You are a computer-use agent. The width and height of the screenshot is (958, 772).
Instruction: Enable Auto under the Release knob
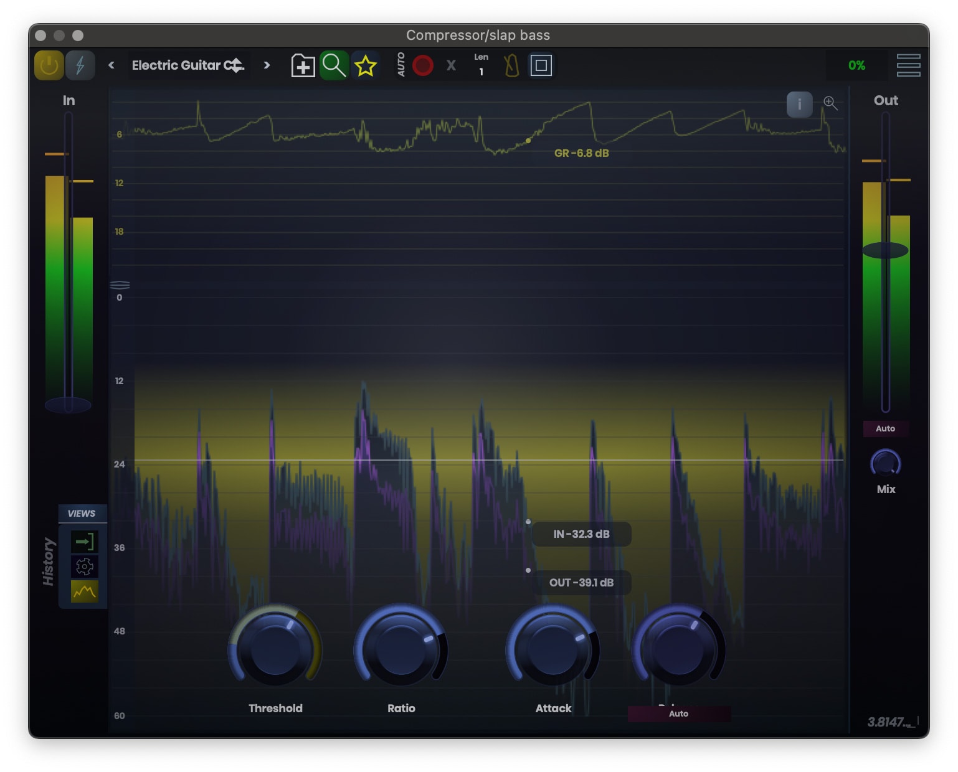coord(678,713)
